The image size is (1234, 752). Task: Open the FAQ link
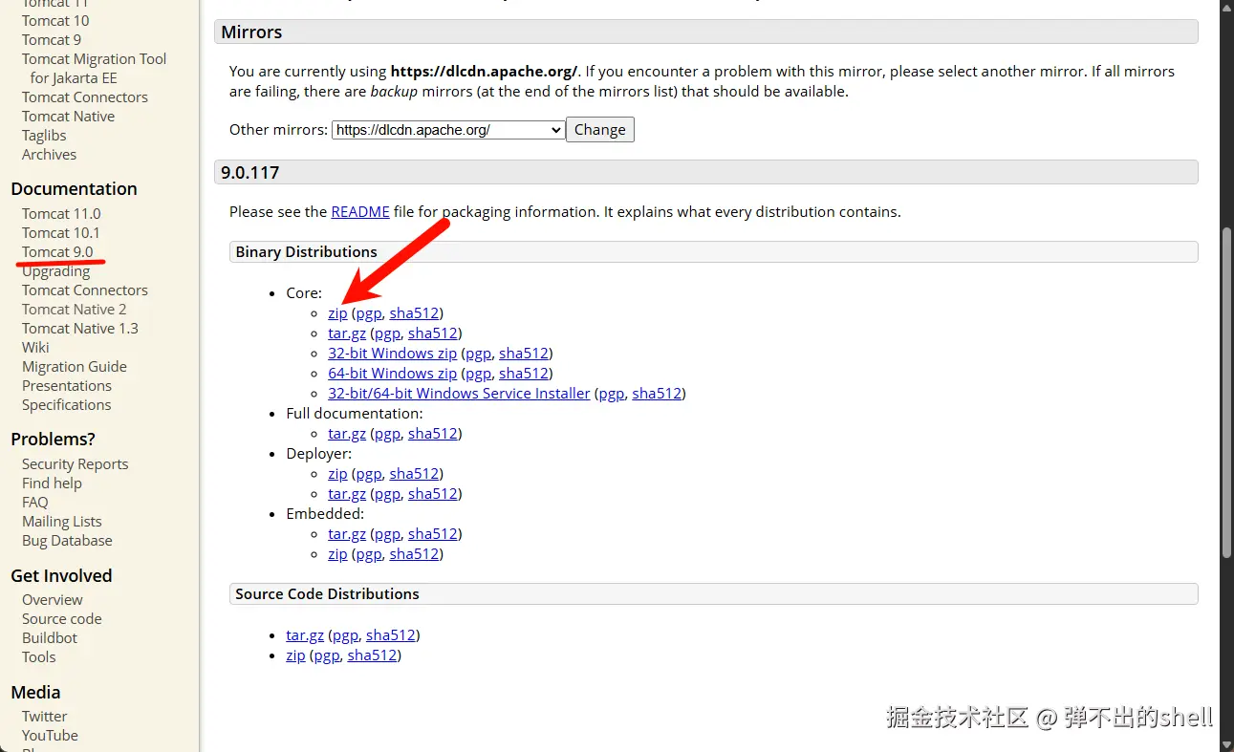click(x=34, y=502)
